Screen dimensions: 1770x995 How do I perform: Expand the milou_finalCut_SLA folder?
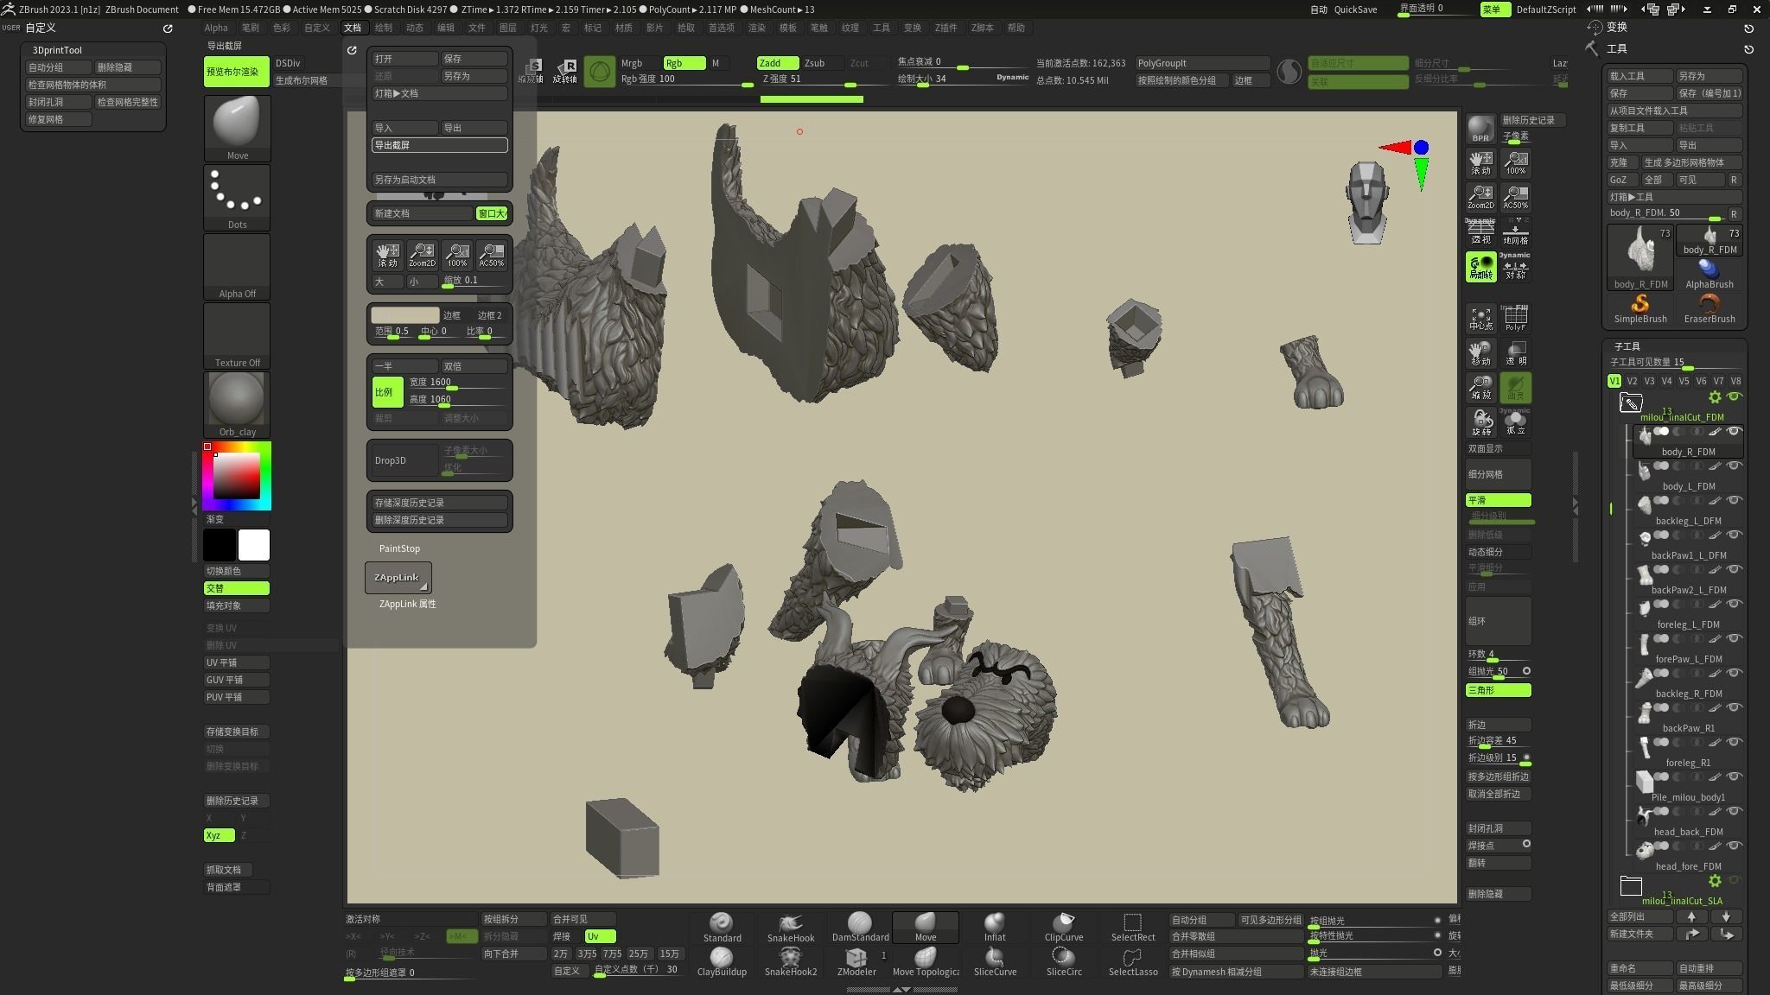coord(1631,886)
